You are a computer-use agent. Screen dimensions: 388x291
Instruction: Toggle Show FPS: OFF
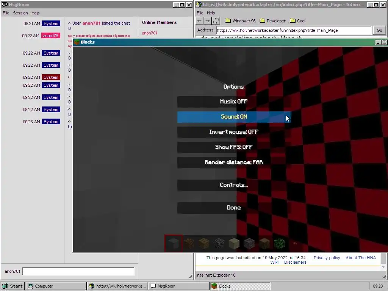point(234,147)
